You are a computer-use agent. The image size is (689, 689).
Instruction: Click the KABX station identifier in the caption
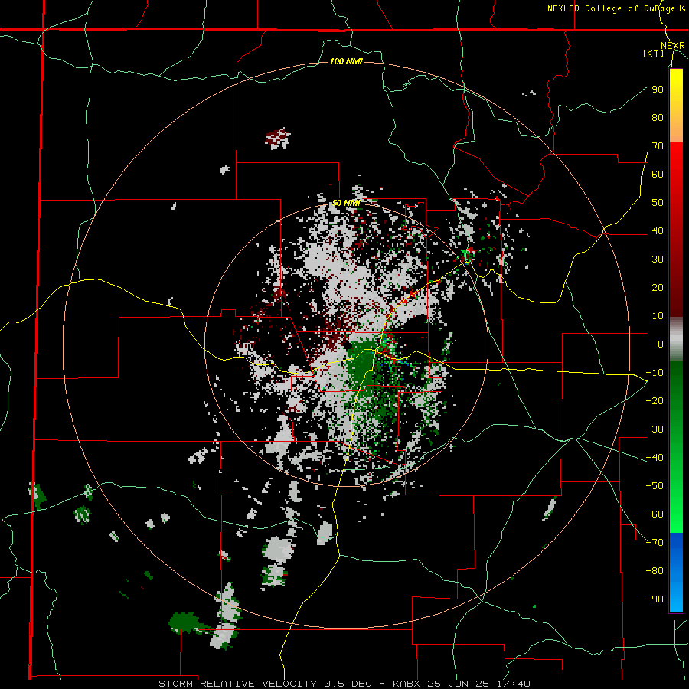(407, 684)
